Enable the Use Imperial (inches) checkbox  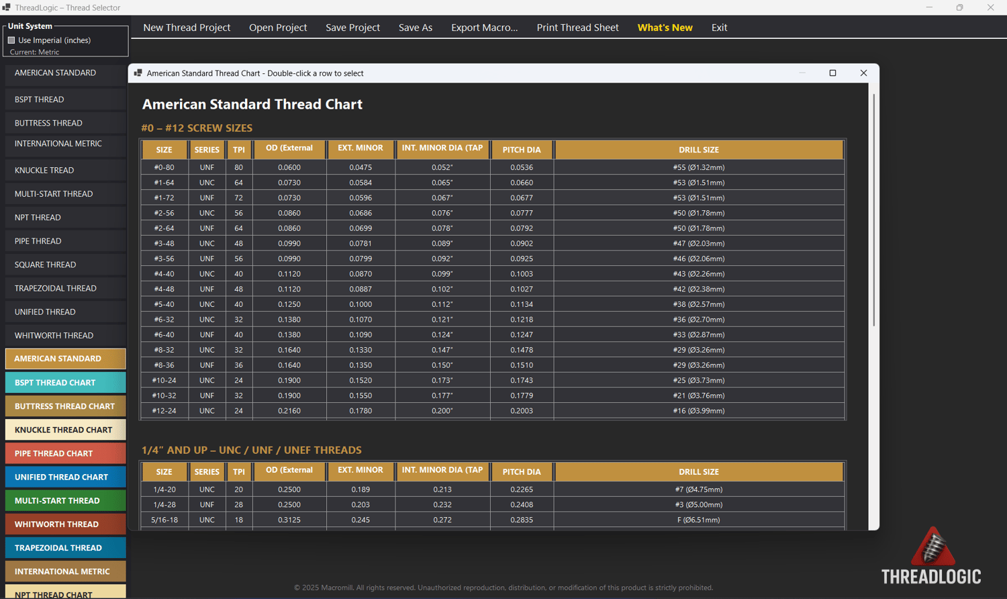coord(11,40)
